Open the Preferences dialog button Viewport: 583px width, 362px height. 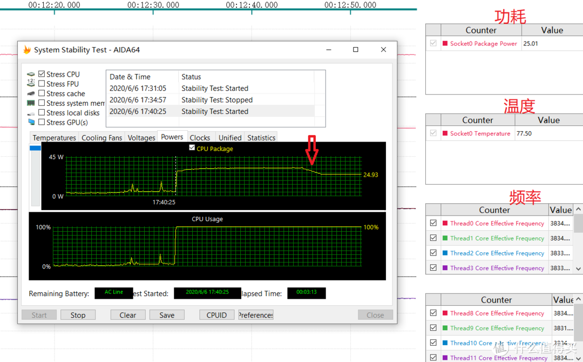(256, 315)
